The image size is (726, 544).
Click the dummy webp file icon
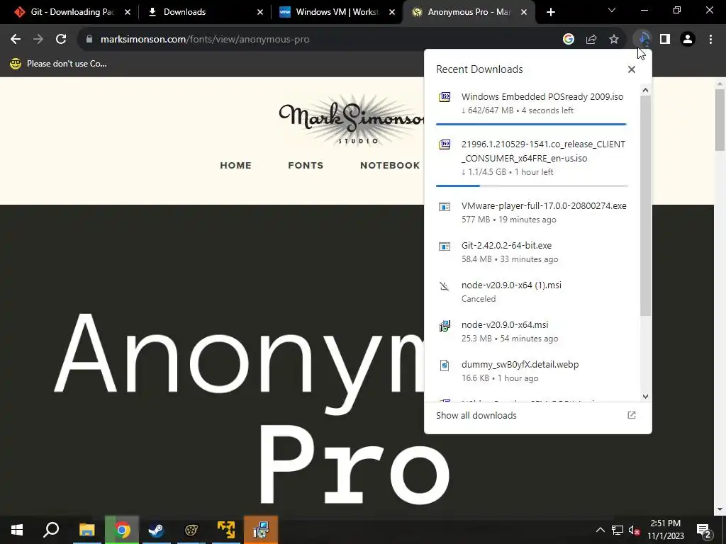click(x=445, y=365)
